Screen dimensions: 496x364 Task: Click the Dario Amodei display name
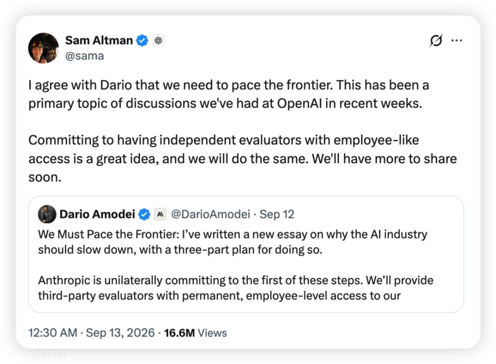point(97,214)
